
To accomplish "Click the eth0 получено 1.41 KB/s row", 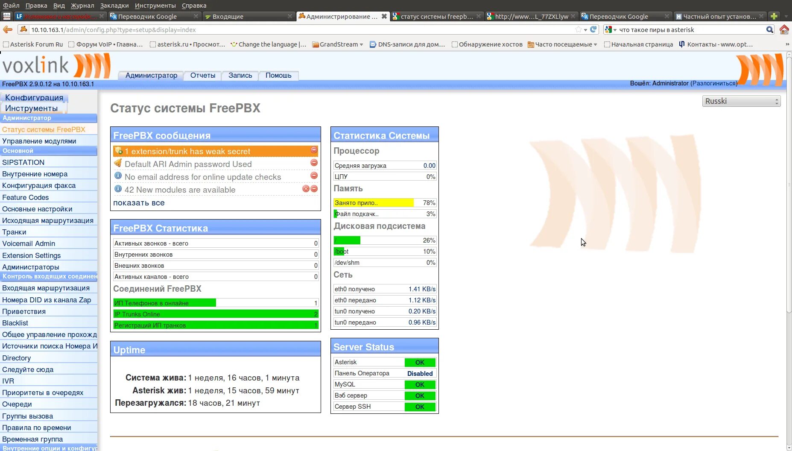I will point(384,289).
